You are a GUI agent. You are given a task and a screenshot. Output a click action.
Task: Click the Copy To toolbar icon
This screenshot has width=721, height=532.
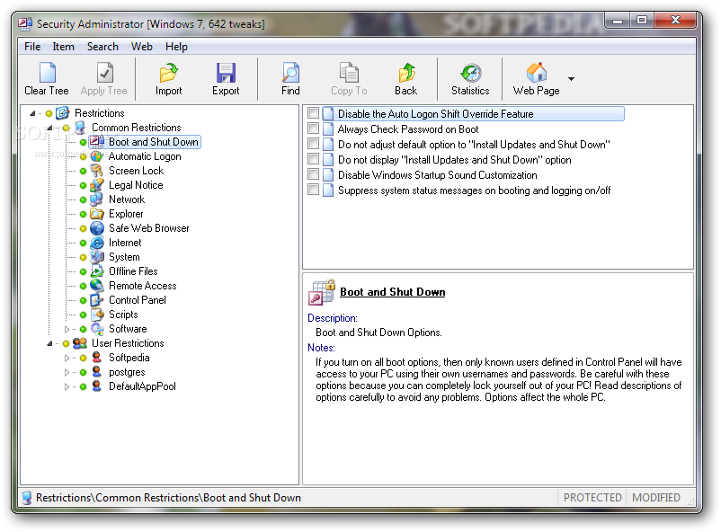[x=349, y=73]
